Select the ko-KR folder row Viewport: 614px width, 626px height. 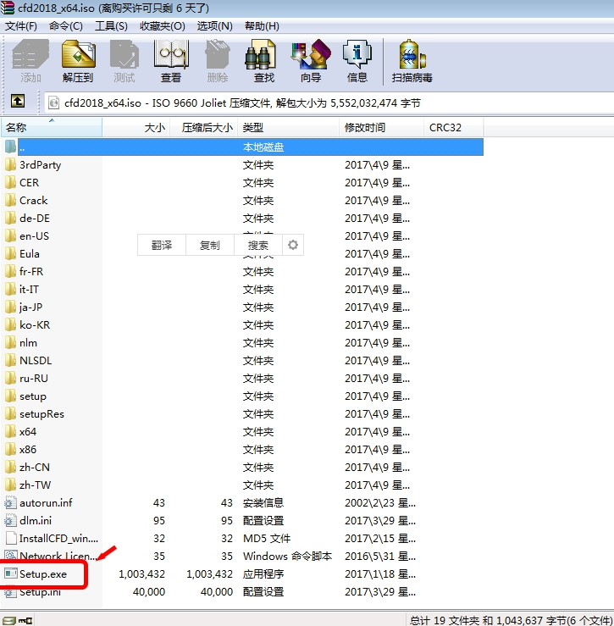242,325
